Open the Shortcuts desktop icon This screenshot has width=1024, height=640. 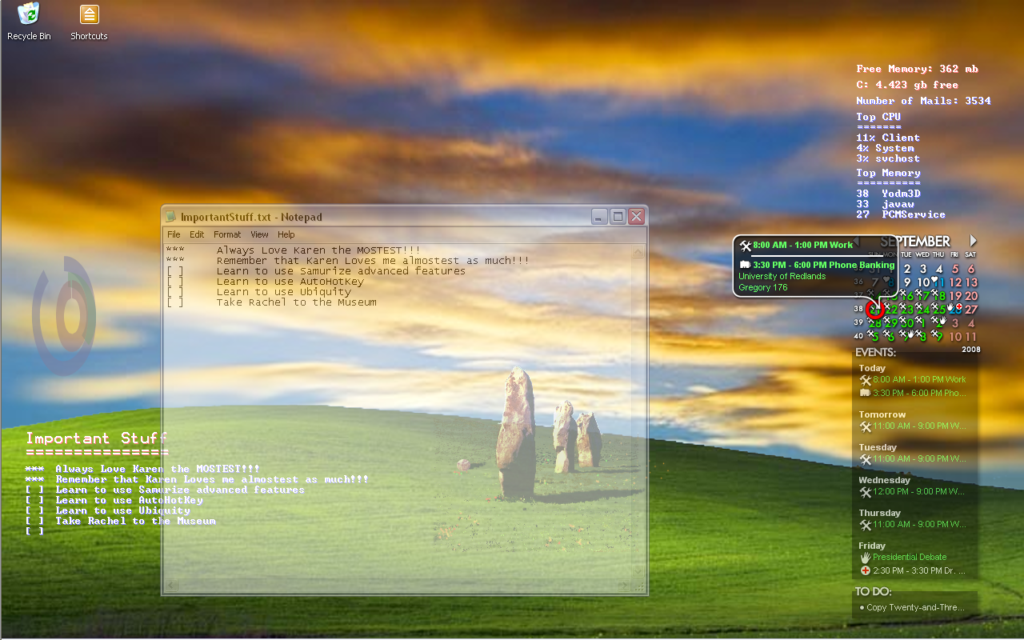point(89,22)
